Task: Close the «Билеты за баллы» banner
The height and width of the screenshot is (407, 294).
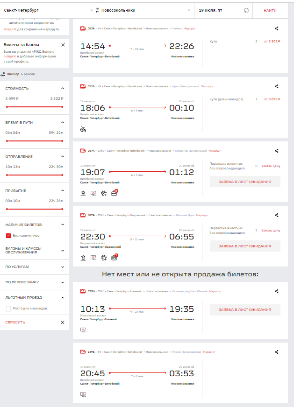Action: pyautogui.click(x=63, y=45)
